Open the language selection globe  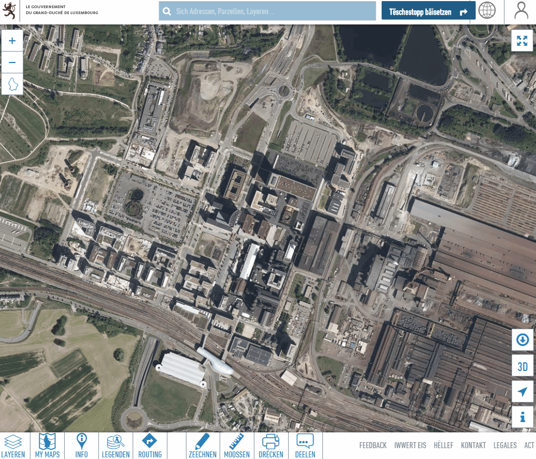click(x=487, y=11)
